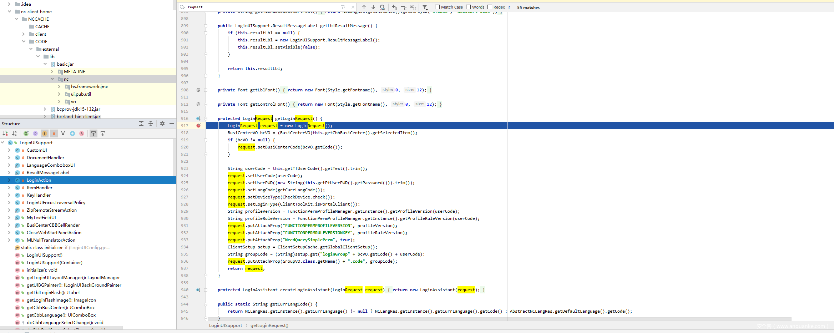The height and width of the screenshot is (333, 834).
Task: Click LoginUISupport breadcrumb
Action: tap(225, 326)
